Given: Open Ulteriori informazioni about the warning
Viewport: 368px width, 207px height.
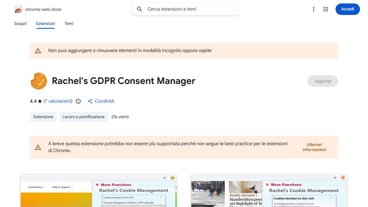Looking at the screenshot, I should pyautogui.click(x=314, y=147).
